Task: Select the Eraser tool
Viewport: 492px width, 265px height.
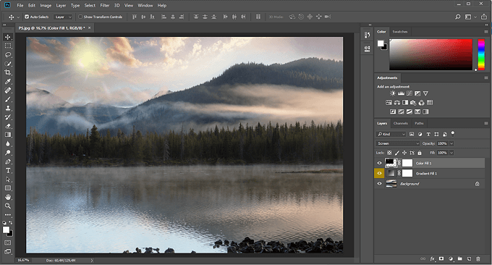Action: click(8, 126)
